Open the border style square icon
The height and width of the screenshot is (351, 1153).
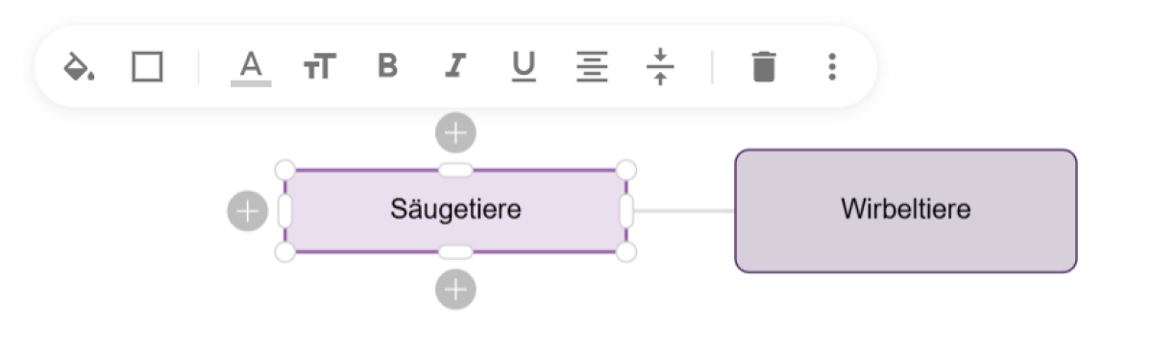tap(147, 67)
